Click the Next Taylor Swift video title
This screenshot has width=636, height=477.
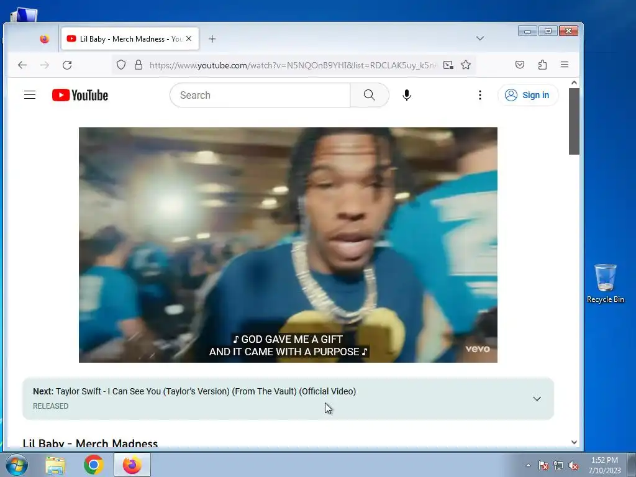(206, 391)
